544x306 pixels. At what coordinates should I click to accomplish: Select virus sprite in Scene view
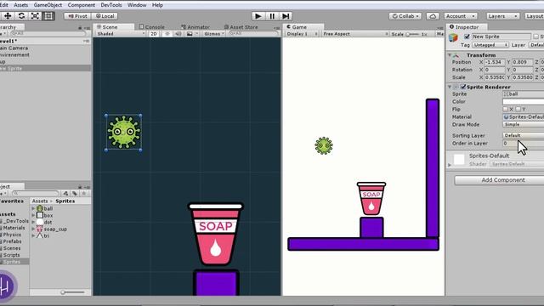(x=123, y=132)
